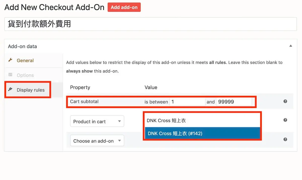Switch to the General tab
Screen dimensions: 302x180
[33, 61]
